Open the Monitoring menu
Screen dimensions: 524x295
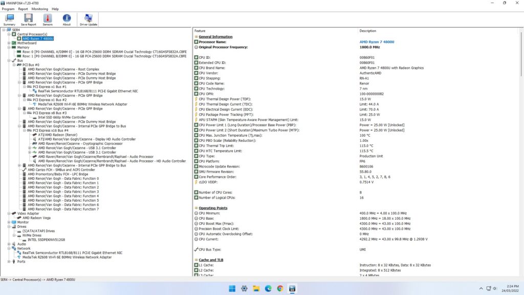click(40, 9)
